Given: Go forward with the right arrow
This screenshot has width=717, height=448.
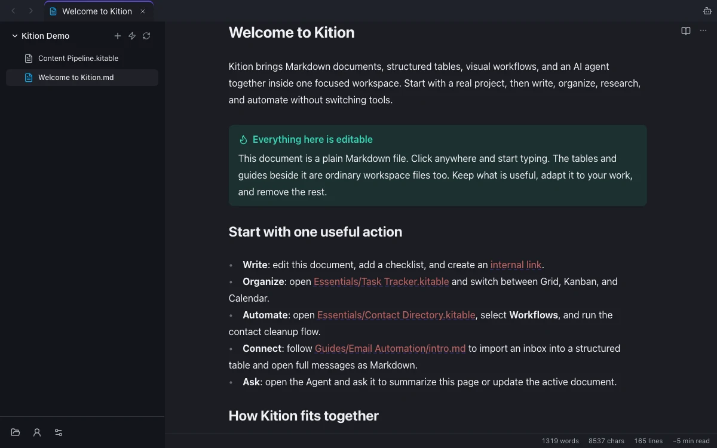Looking at the screenshot, I should [x=31, y=11].
